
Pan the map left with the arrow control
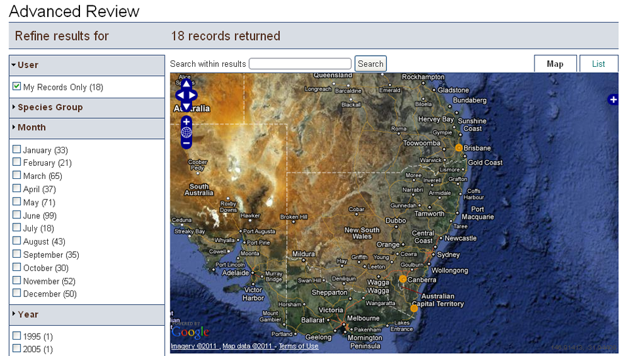tap(179, 95)
